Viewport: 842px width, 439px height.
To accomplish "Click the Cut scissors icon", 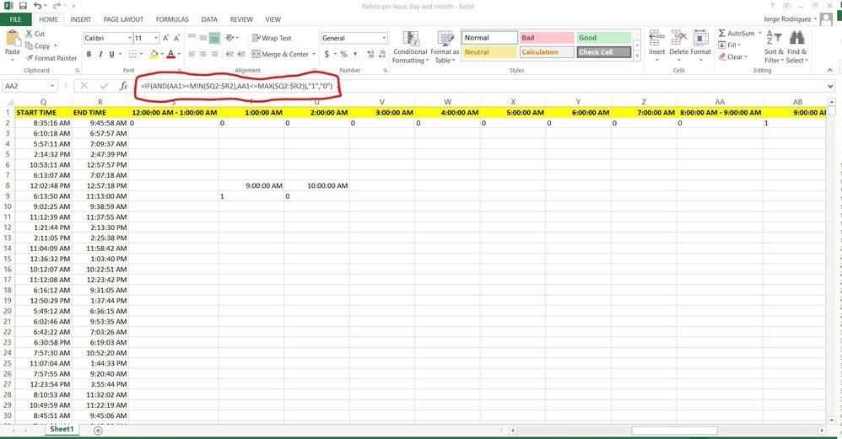I will (x=29, y=33).
